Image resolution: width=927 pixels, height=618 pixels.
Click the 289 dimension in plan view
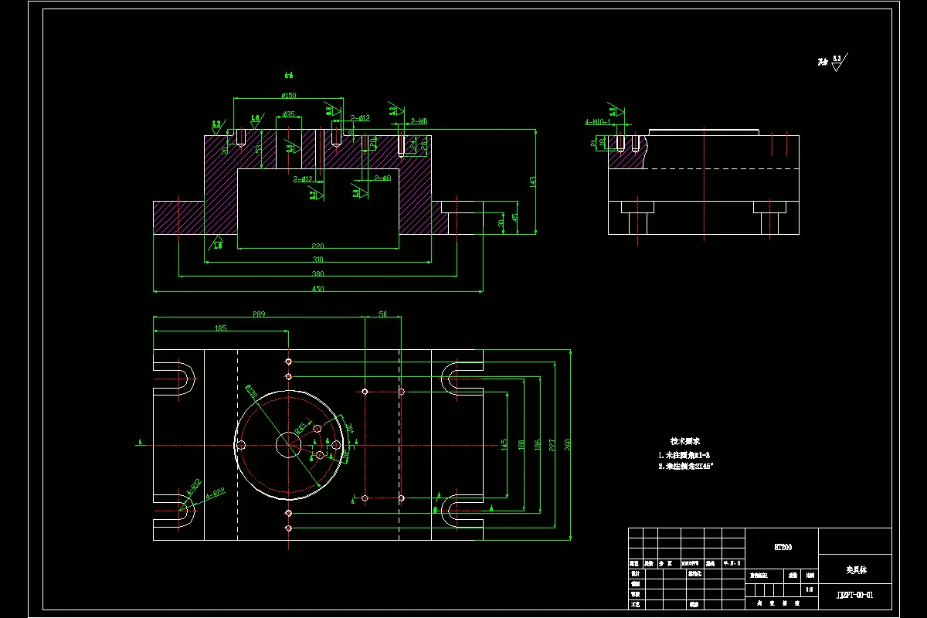pyautogui.click(x=259, y=314)
